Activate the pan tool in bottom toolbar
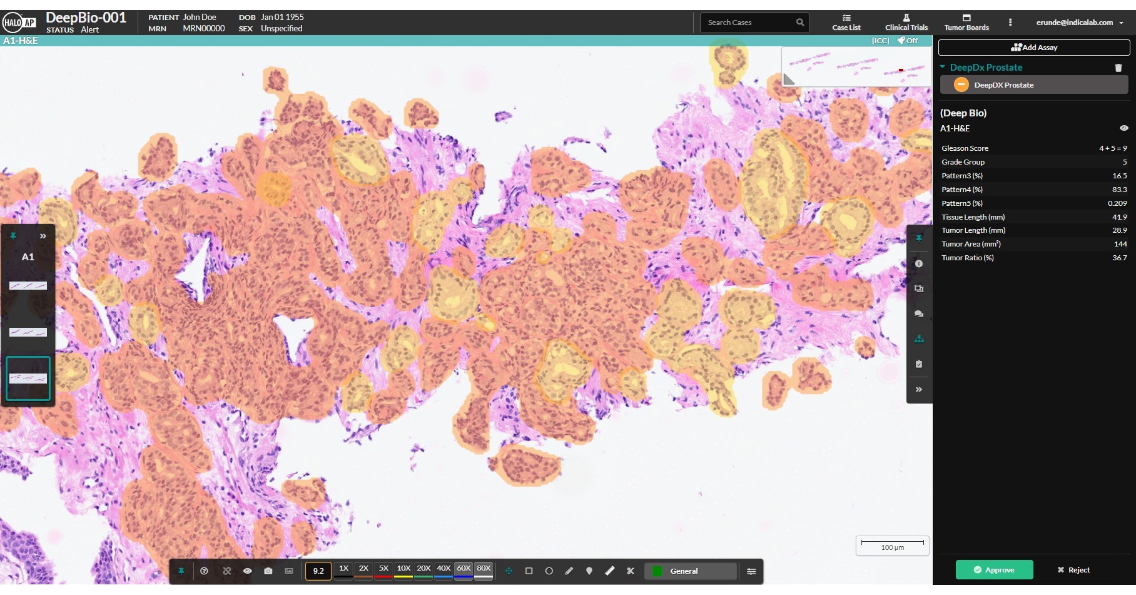Viewport: 1136px width, 595px height. (x=509, y=571)
